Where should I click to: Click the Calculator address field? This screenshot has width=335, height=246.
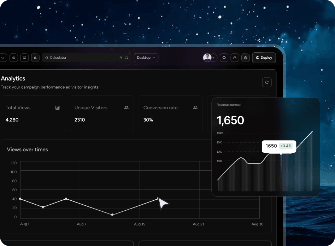(87, 58)
